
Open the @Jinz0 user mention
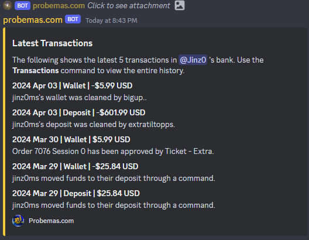tap(193, 60)
